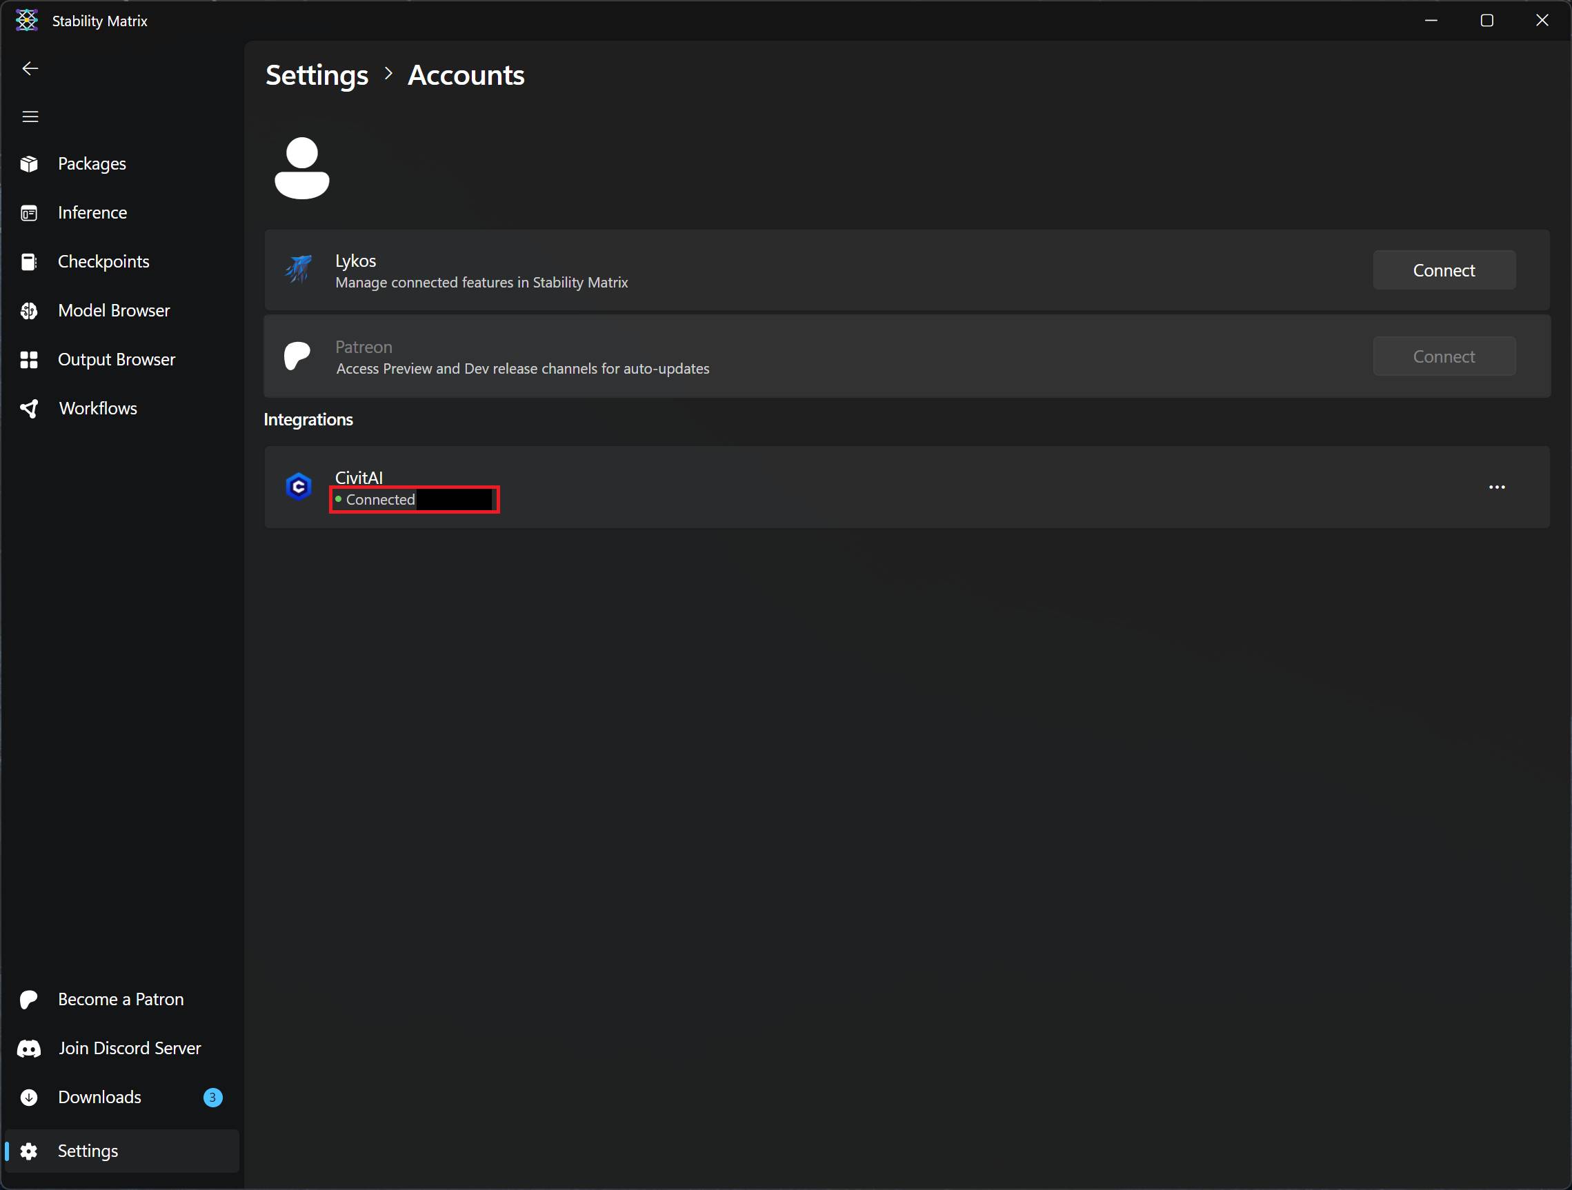Viewport: 1572px width, 1190px height.
Task: Click the CivitAI logo icon
Action: coord(299,487)
